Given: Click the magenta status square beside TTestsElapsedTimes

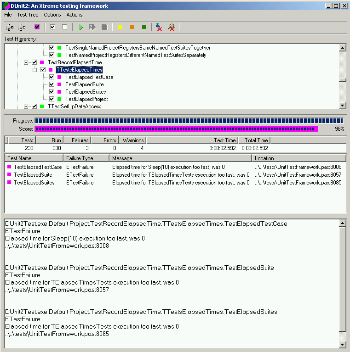Looking at the screenshot, I should pos(51,70).
